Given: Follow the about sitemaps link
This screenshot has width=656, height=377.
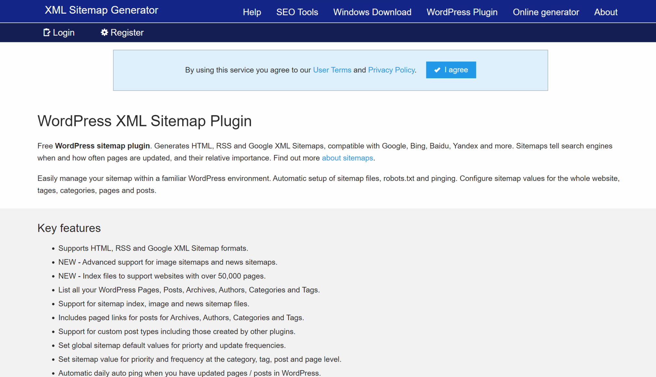Looking at the screenshot, I should (x=347, y=158).
